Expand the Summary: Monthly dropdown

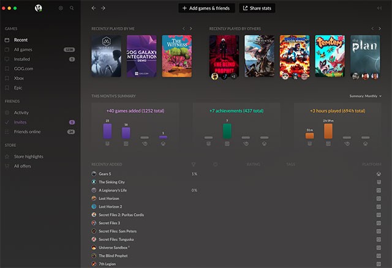[x=365, y=96]
